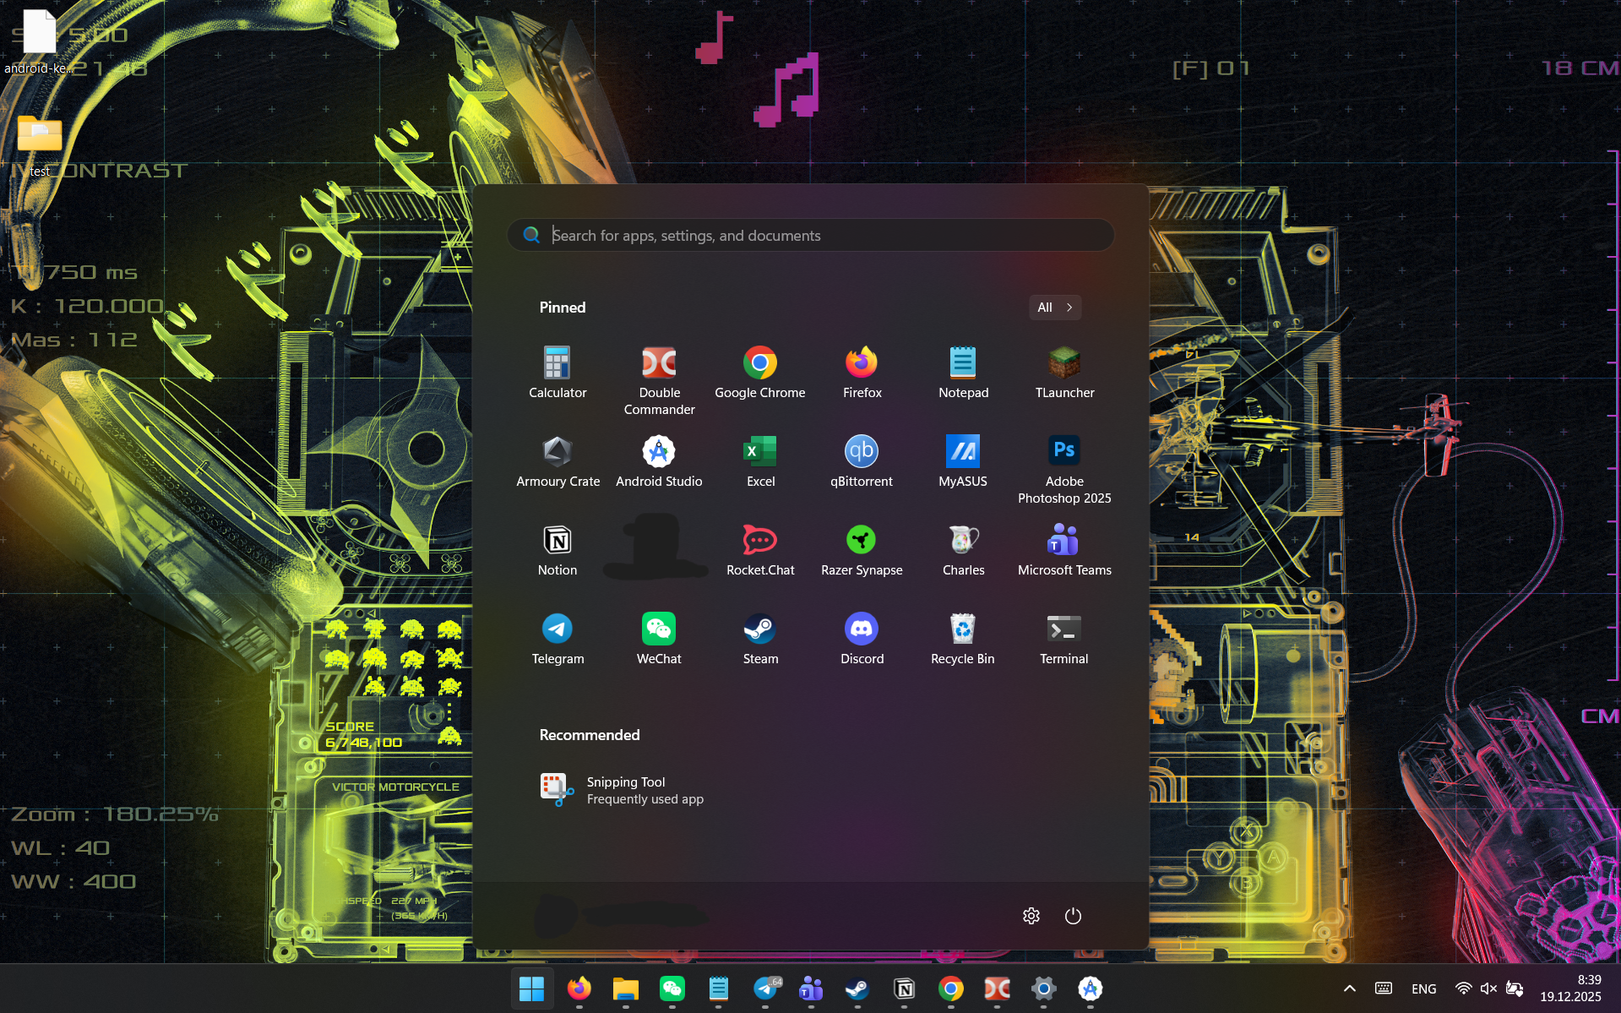The image size is (1621, 1013).
Task: Launch qBittorrent pinned app
Action: 862,461
